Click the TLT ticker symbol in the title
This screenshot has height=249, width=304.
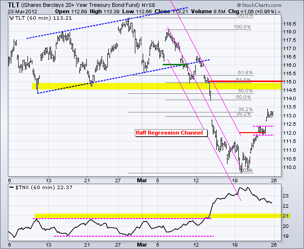[14, 4]
